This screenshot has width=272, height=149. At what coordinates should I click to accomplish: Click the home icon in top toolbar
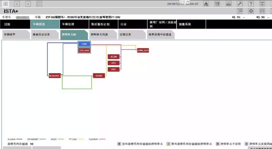[x=206, y=4]
